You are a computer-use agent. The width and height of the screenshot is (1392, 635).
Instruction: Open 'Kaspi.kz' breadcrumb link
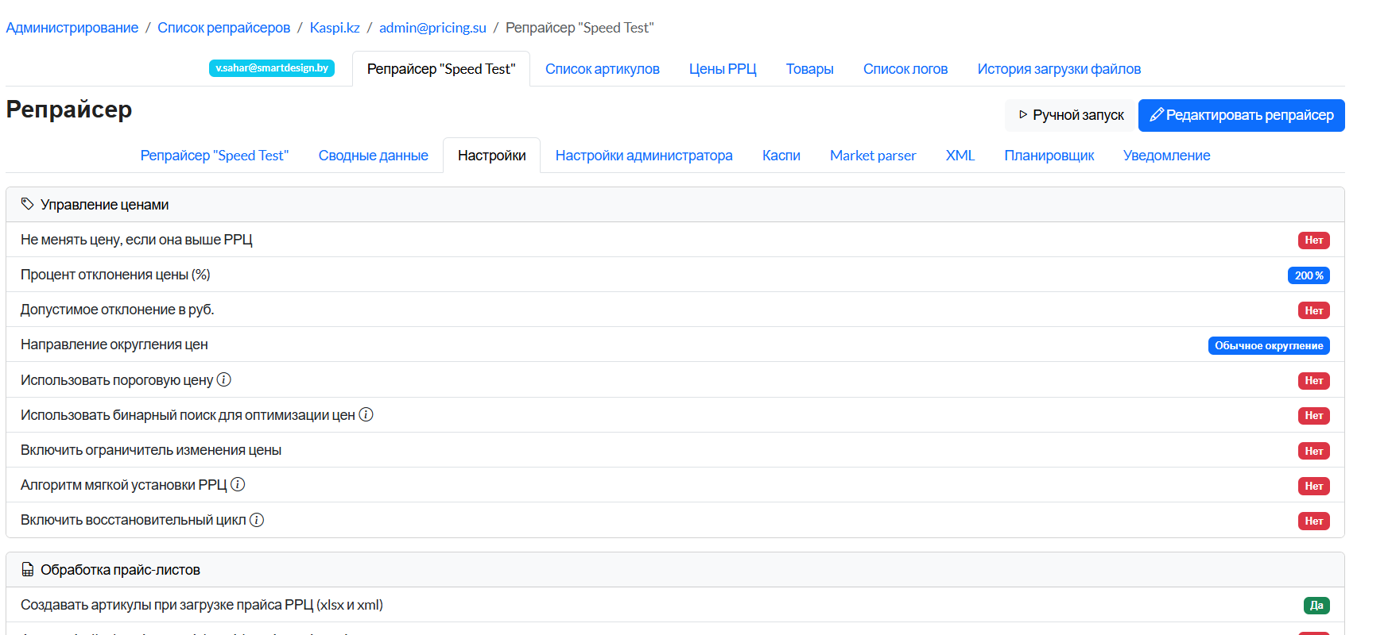click(x=334, y=28)
